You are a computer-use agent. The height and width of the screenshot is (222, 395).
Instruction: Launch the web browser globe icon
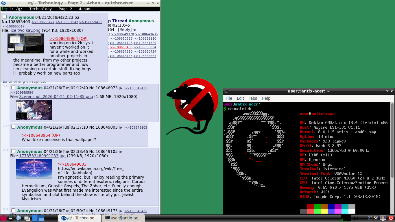point(19,218)
